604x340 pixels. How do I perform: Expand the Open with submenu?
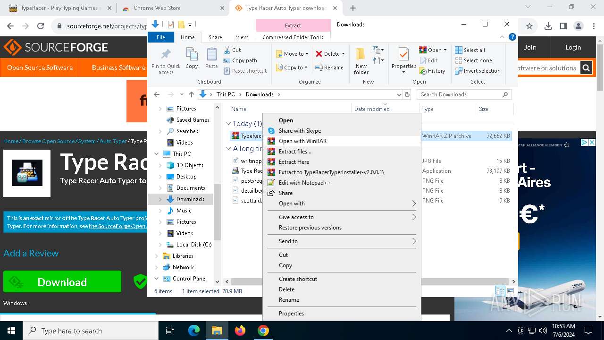click(341, 204)
